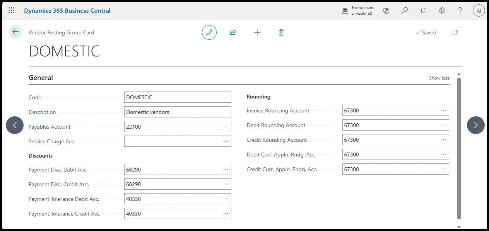489x231 pixels.
Task: Click the Invoice Rounding Account label
Action: 278,110
